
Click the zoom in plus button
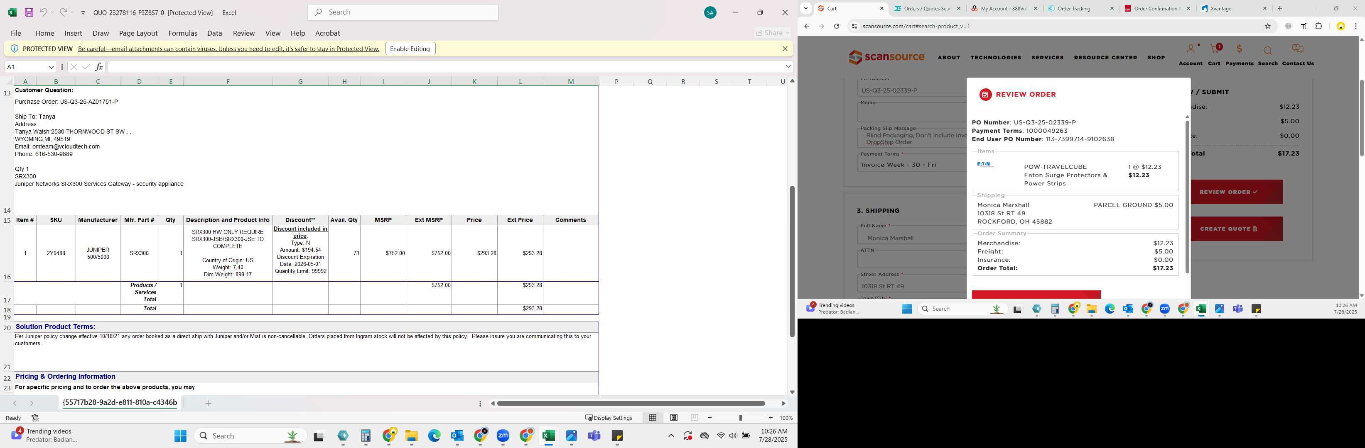[771, 418]
